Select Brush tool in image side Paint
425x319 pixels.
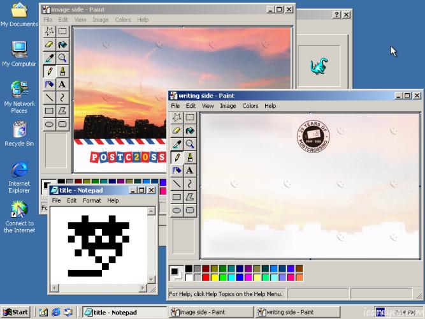62,71
